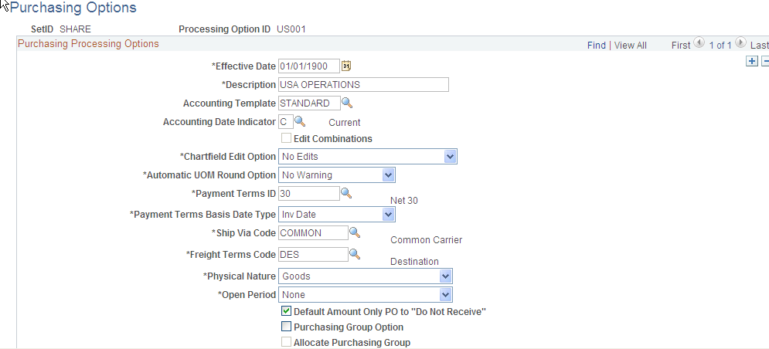Click the Description field USA OPERATIONS
769x349 pixels.
363,84
